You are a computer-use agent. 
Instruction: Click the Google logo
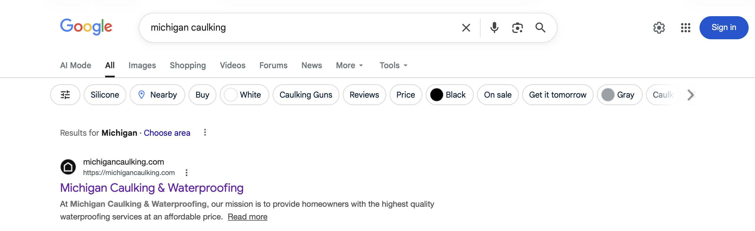click(86, 27)
